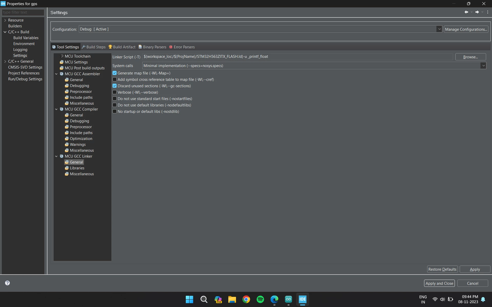Click the MCU GCC Linker gear icon
Screen dimensions: 492x307
tap(61, 156)
